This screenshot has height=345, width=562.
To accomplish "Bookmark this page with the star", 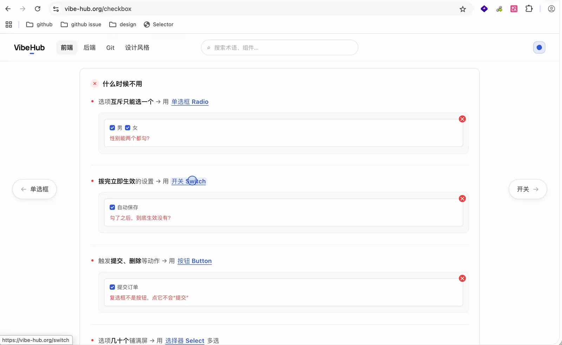I will (463, 9).
